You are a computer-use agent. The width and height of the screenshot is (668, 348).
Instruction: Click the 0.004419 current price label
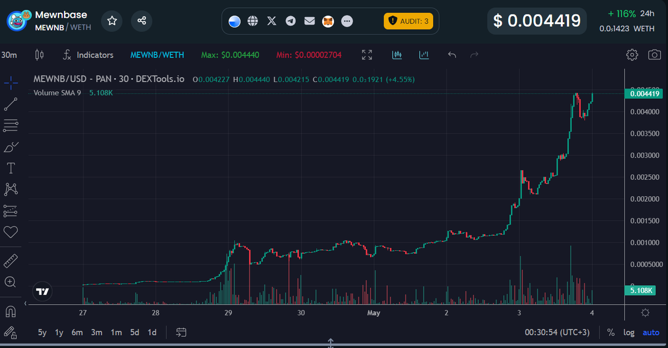tap(645, 94)
